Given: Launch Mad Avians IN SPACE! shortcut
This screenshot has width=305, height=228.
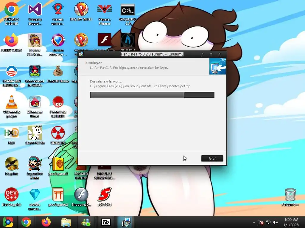Looking at the screenshot, I should (x=35, y=71).
